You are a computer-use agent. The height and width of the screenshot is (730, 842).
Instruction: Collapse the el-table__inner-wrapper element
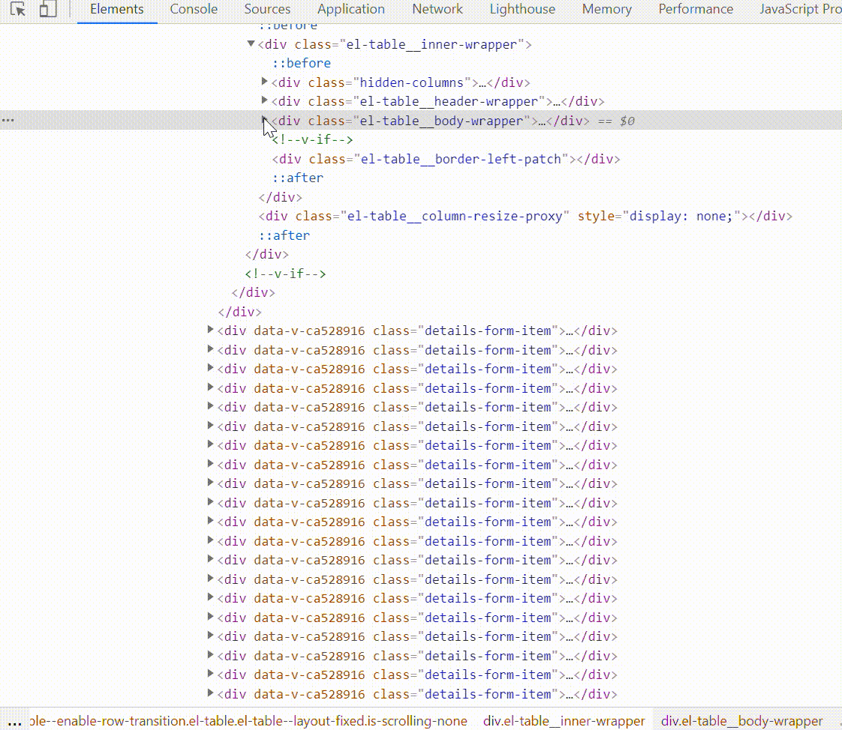click(251, 44)
